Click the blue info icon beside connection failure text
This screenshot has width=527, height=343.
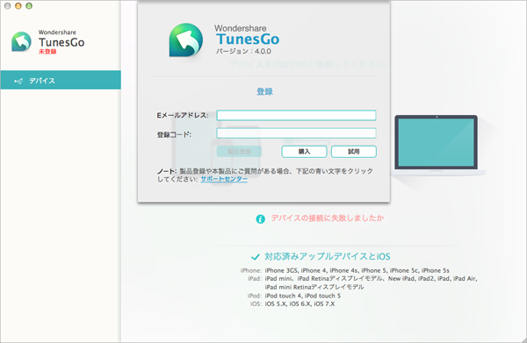pos(260,218)
